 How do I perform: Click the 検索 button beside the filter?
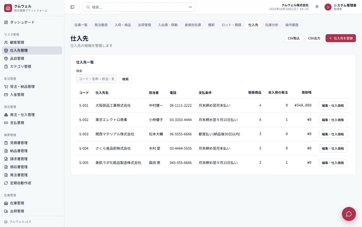[125, 79]
